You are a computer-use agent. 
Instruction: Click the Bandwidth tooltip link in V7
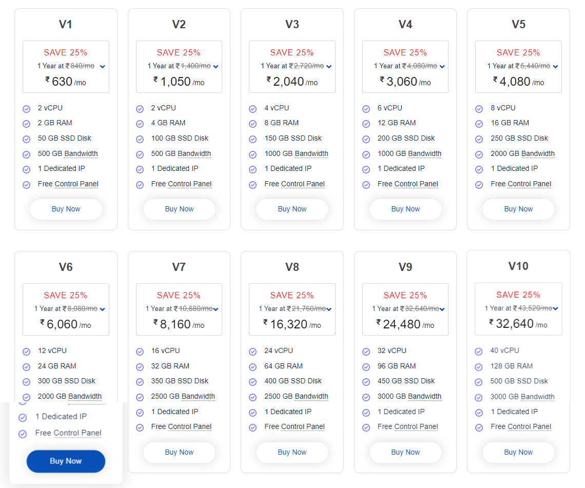coord(198,397)
